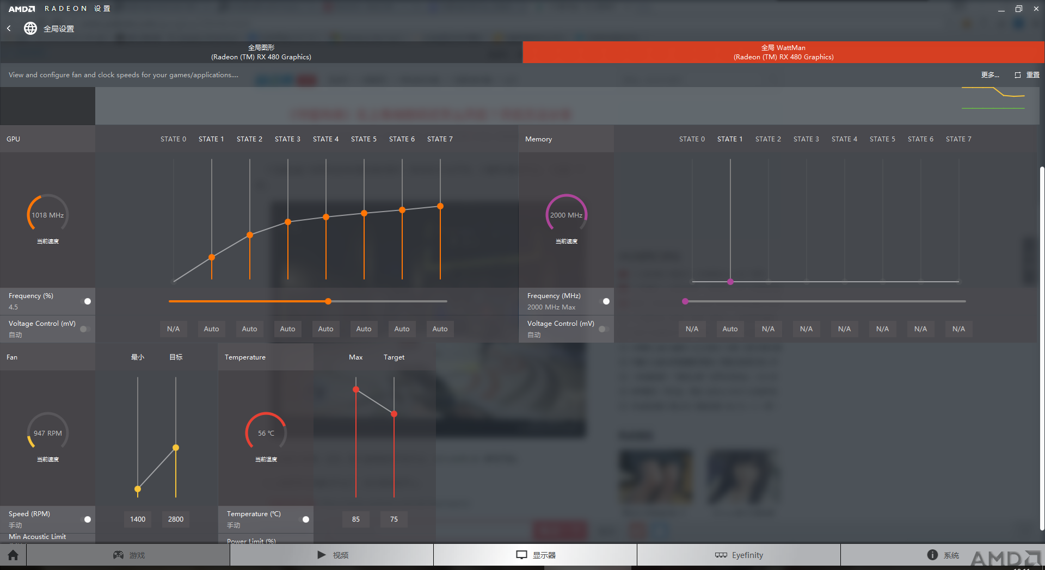
Task: Click the Memory frequency slider handle
Action: (685, 301)
